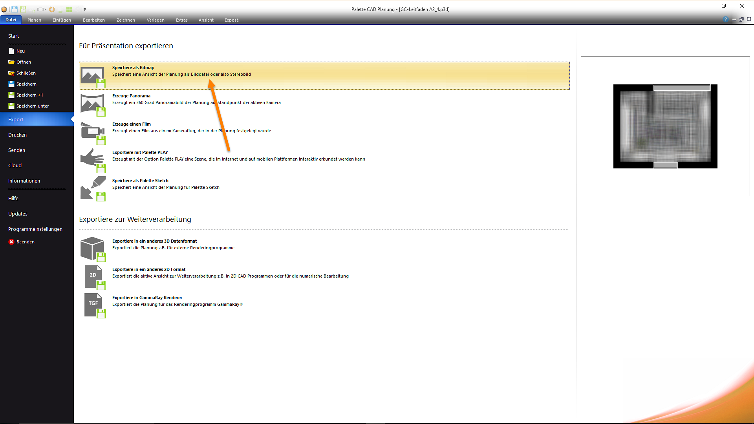Screen dimensions: 754x424
Task: Open the Cloud section
Action: point(15,165)
